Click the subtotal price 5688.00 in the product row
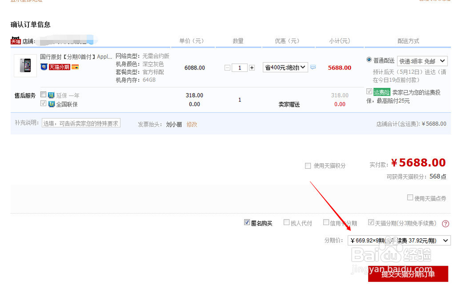The image size is (458, 285). click(x=339, y=68)
